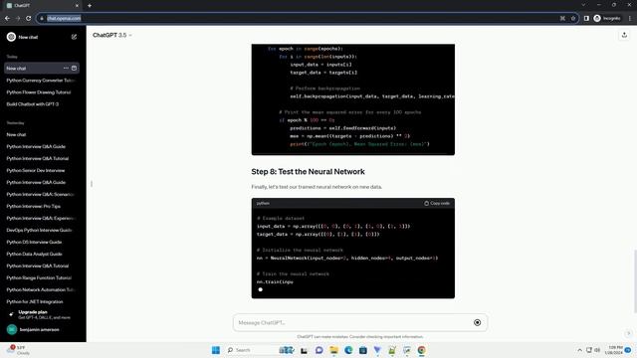The image size is (637, 358).
Task: Open Python Interview Q&A: Scenario chat
Action: tap(41, 195)
